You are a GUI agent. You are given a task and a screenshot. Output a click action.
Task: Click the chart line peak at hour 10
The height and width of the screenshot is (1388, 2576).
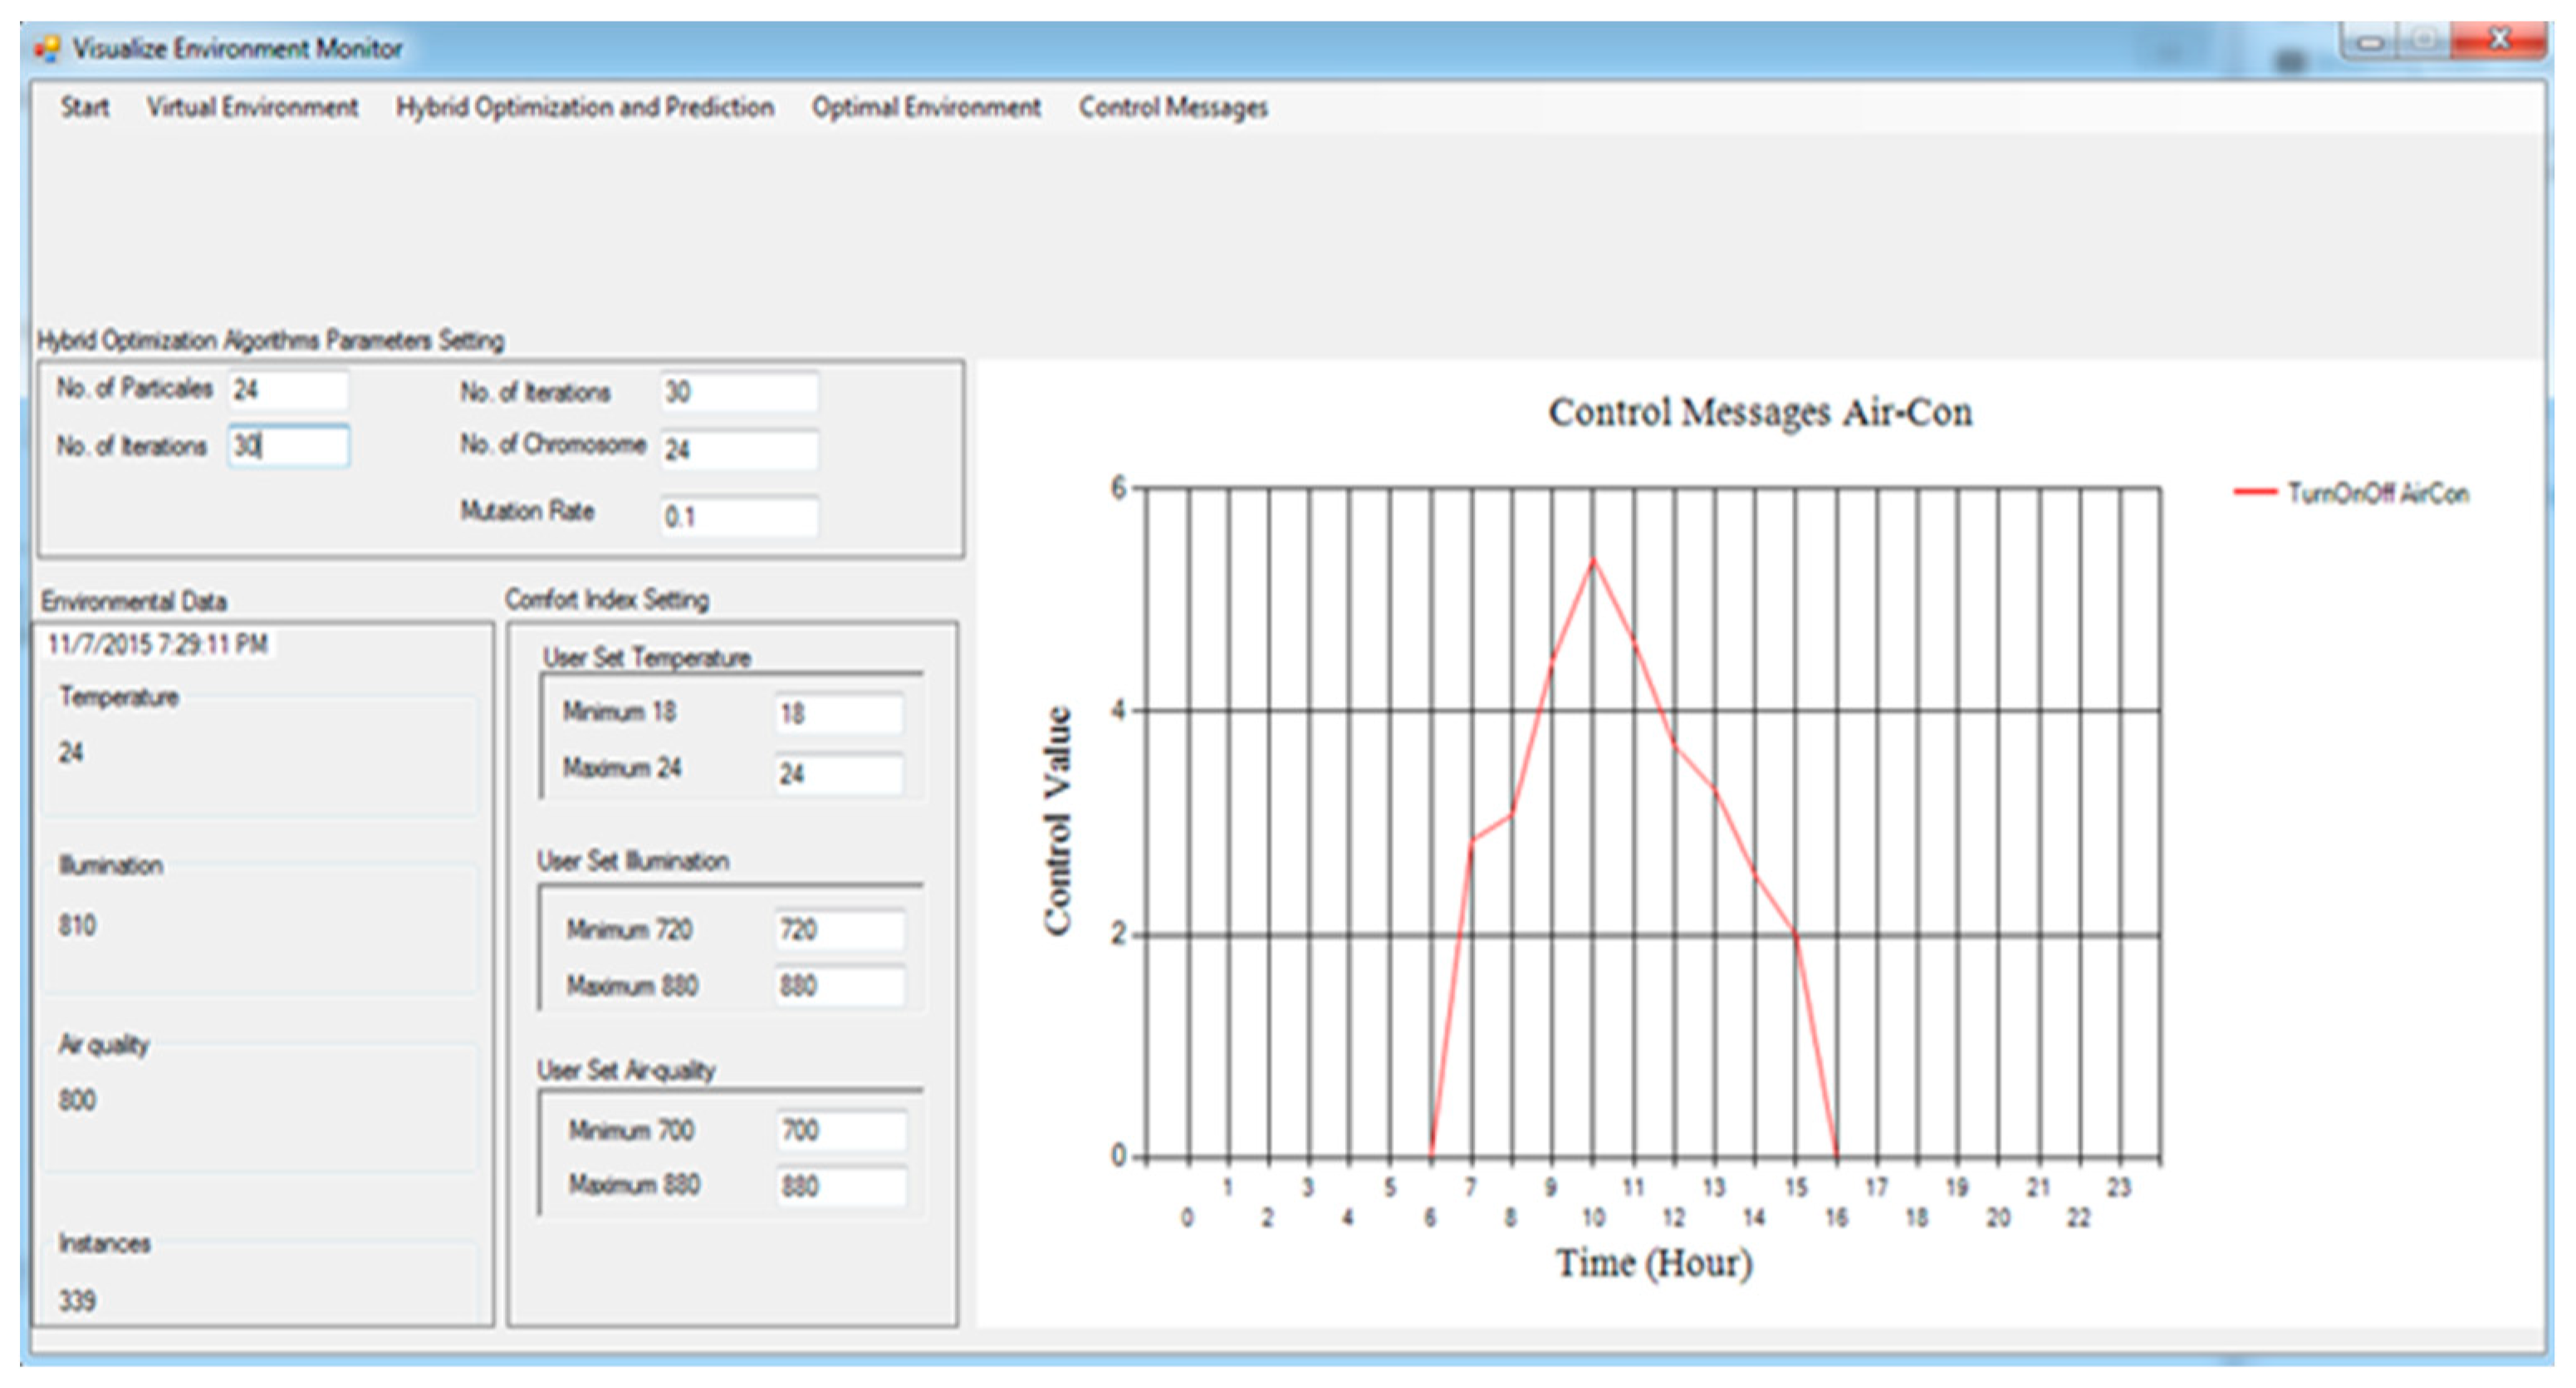[x=1593, y=560]
